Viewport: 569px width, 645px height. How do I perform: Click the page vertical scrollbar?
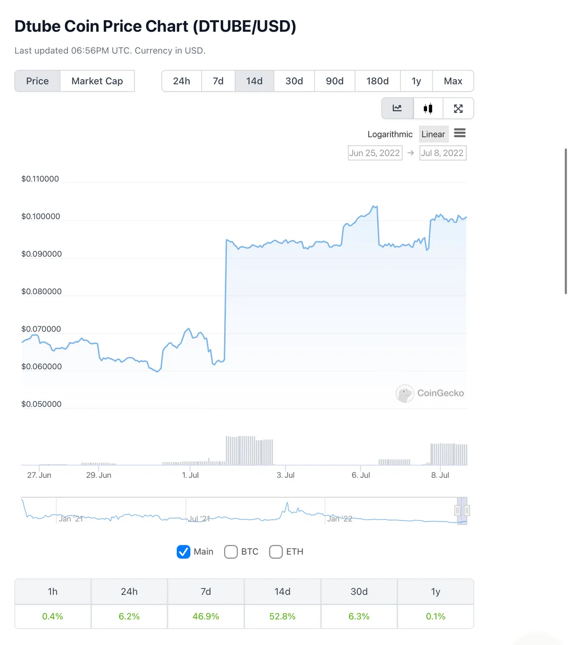[566, 221]
